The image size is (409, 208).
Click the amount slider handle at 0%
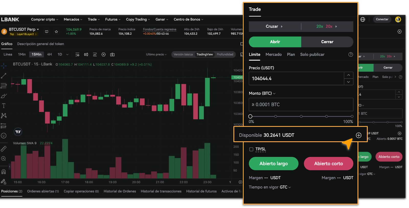250,116
